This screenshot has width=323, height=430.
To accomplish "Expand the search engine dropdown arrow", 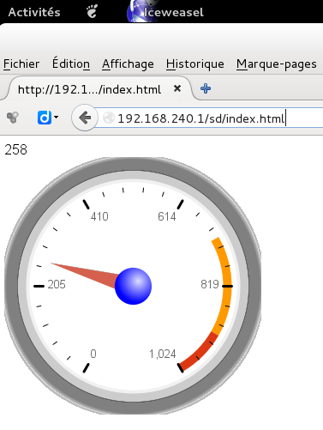I will point(57,117).
